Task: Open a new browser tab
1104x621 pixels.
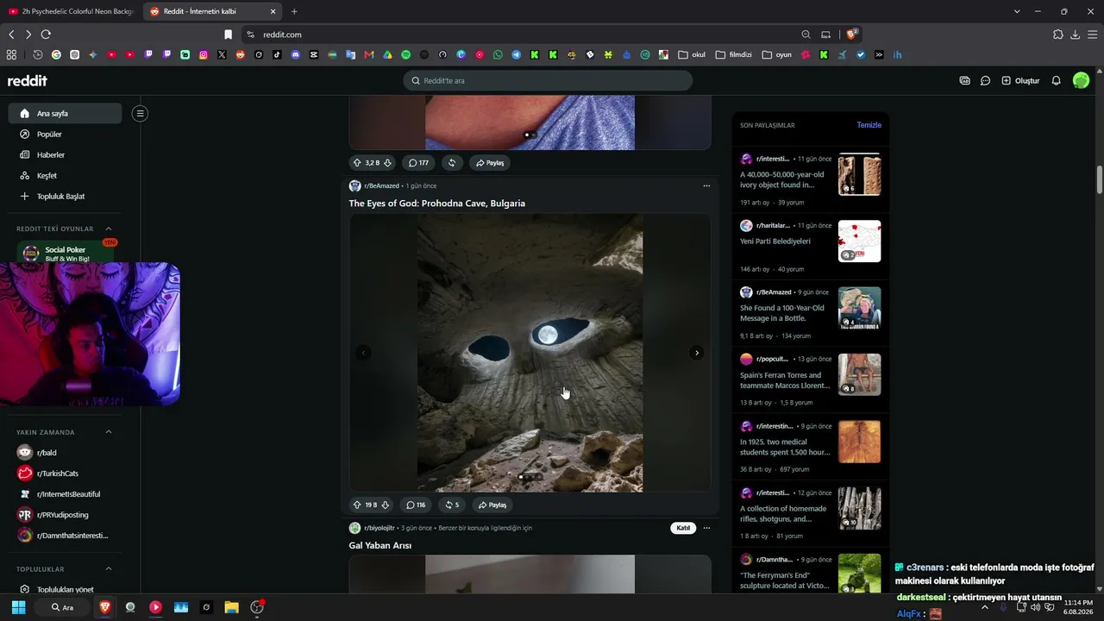Action: tap(294, 11)
